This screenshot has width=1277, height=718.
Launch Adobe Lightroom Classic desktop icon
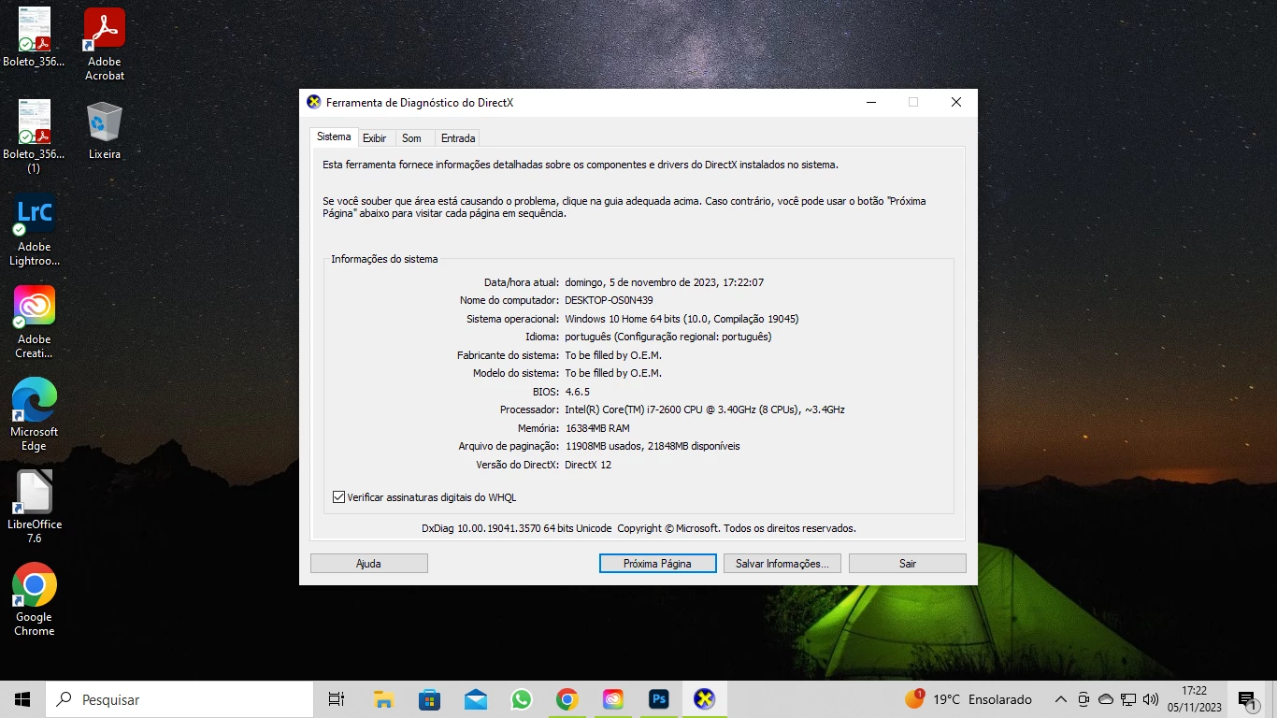point(35,230)
